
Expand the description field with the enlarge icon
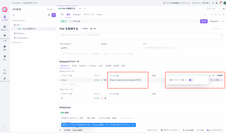pos(221,35)
